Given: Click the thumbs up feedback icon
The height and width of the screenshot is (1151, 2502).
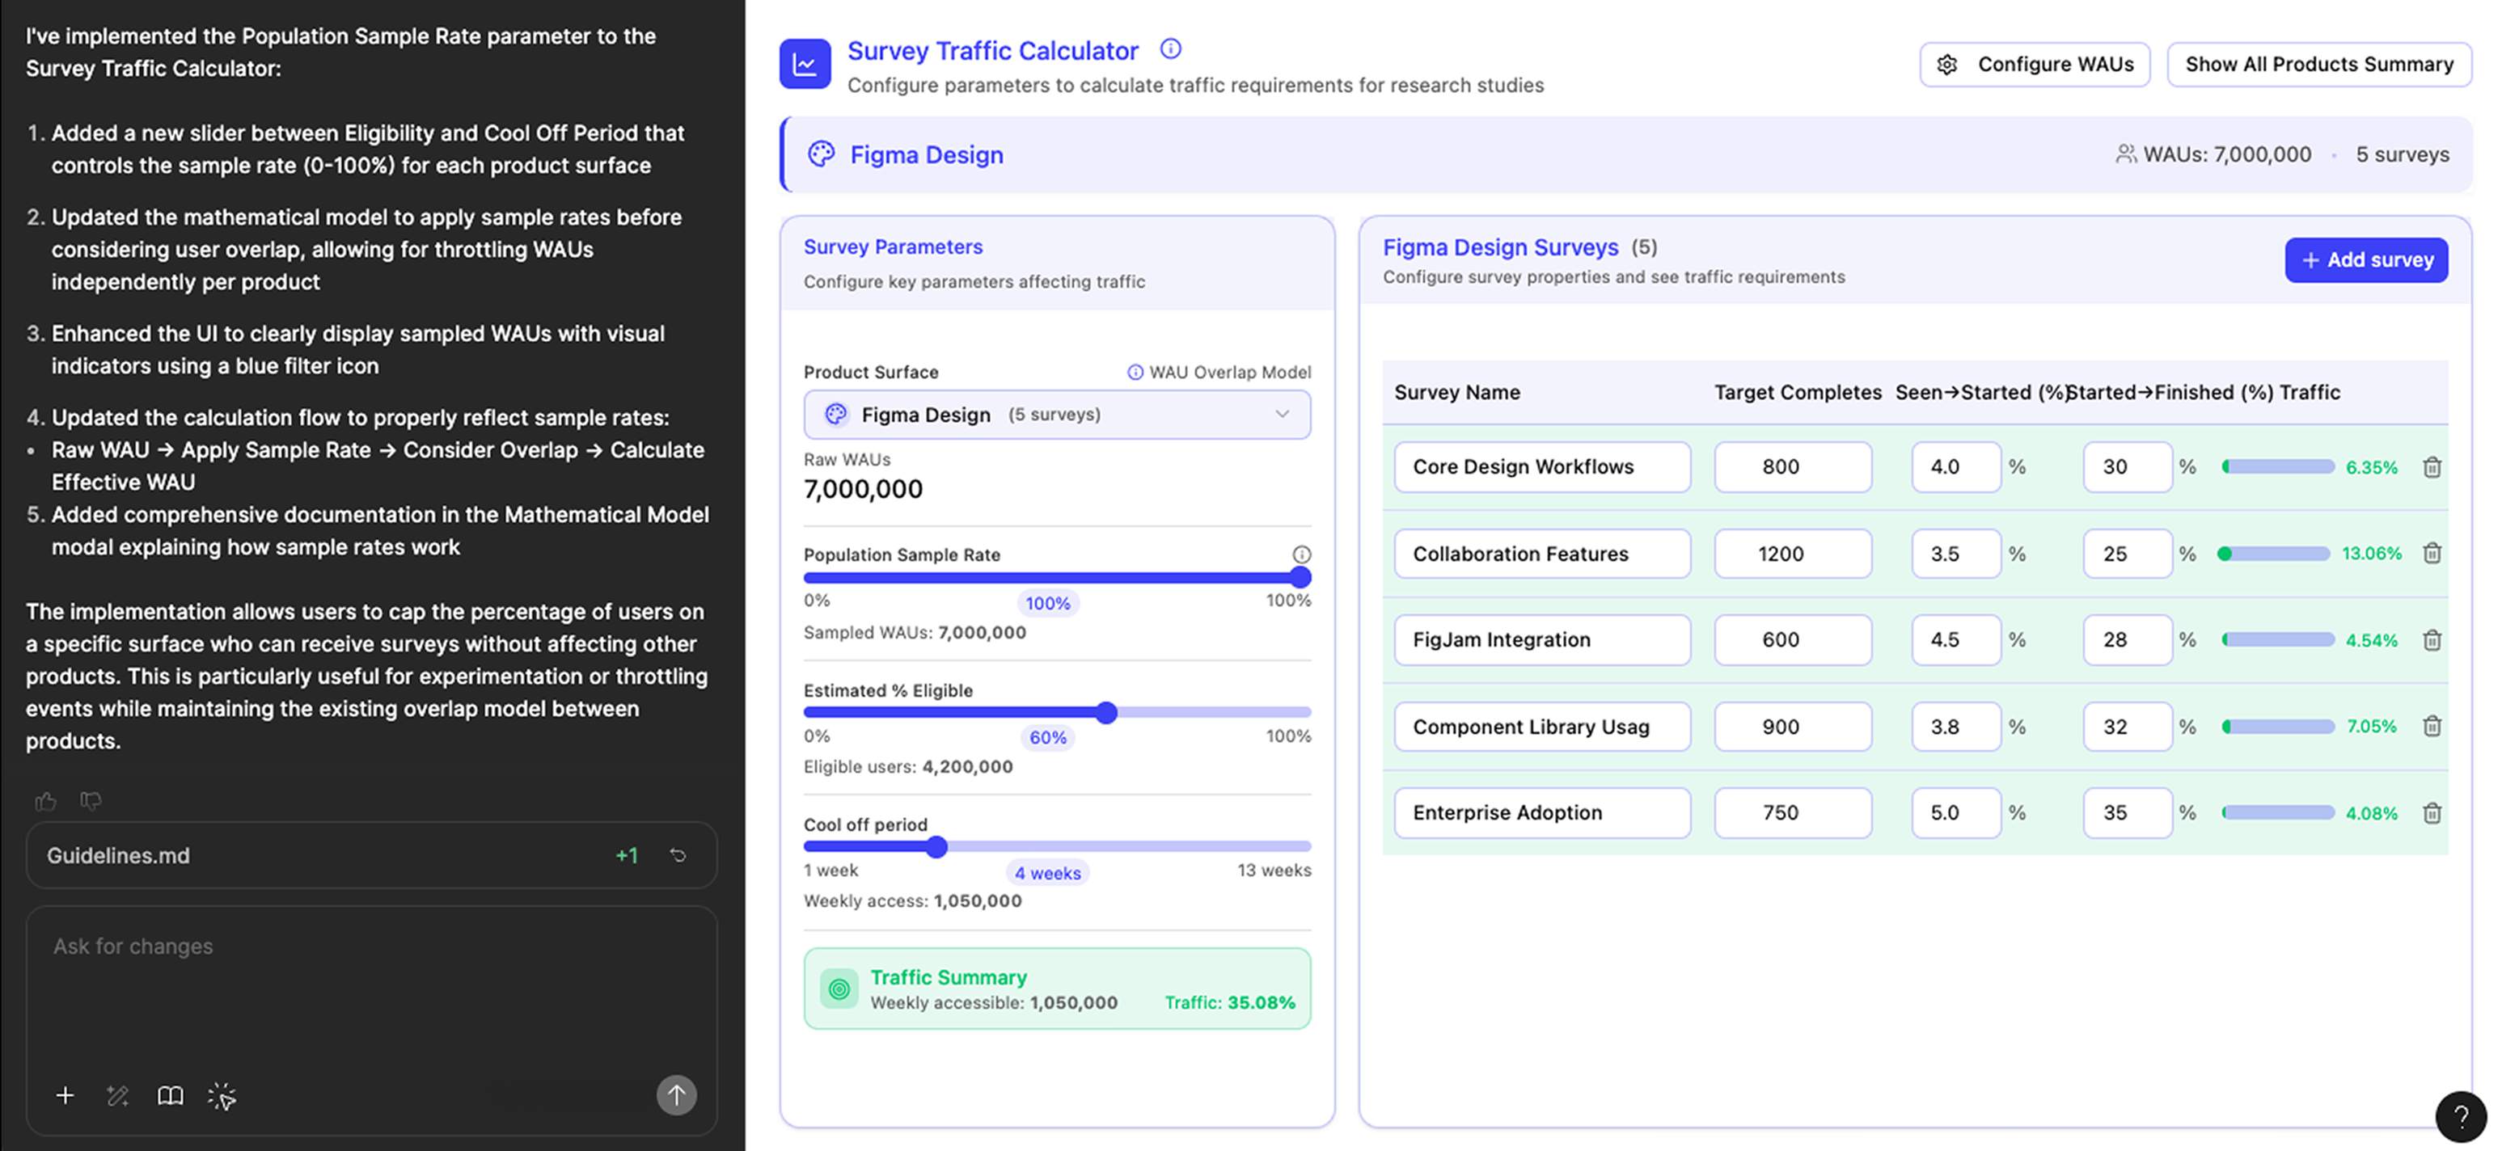Looking at the screenshot, I should click(x=45, y=801).
